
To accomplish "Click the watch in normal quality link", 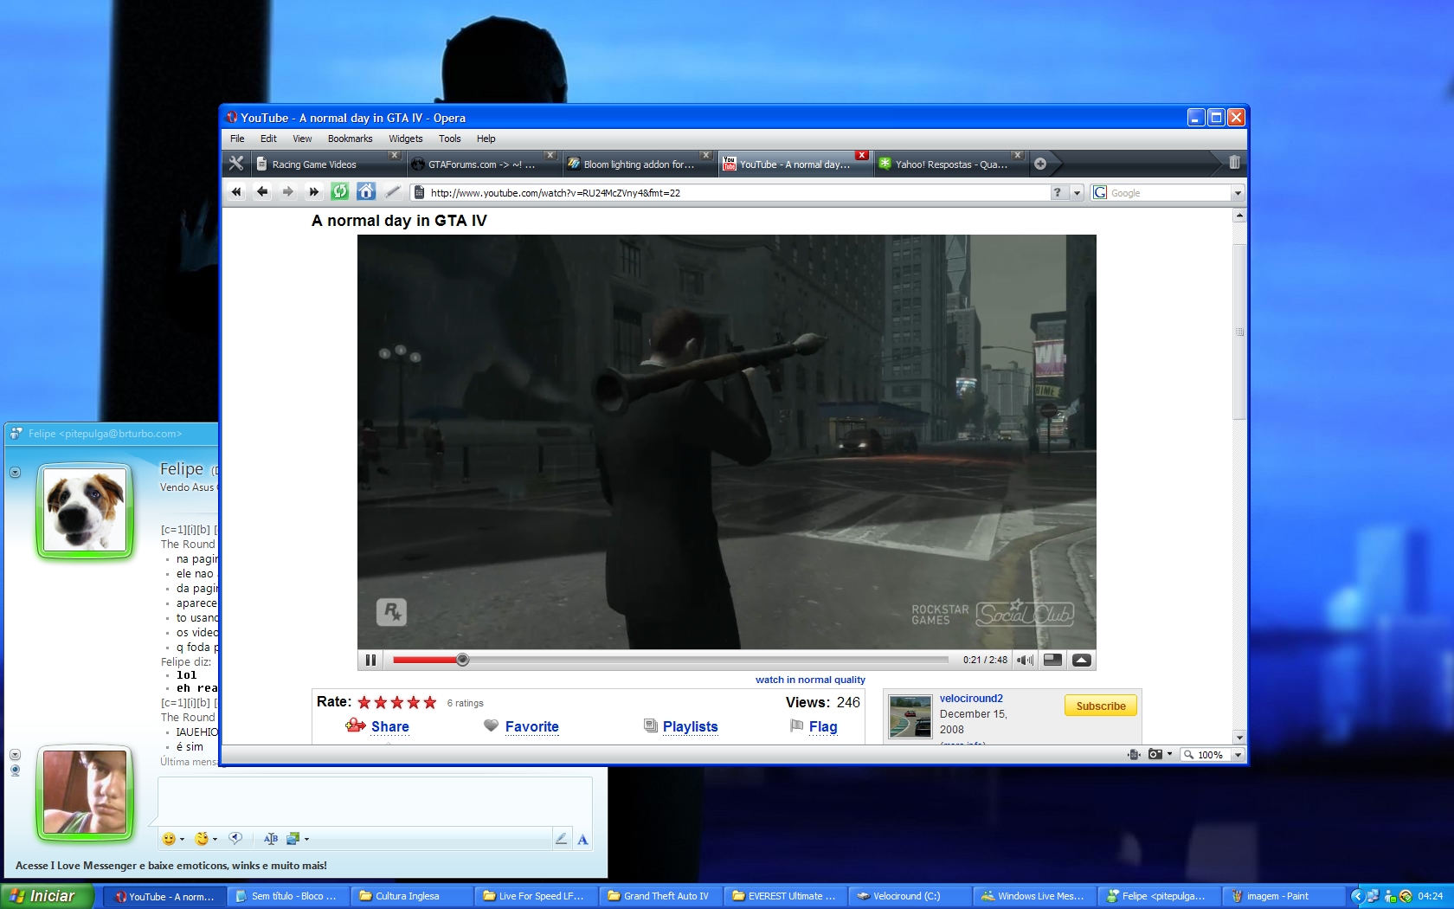I will click(810, 680).
